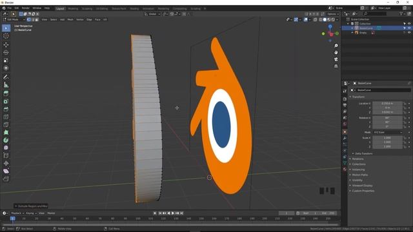The image size is (413, 232).
Task: Select the Poly Build tool
Action: tap(6, 132)
